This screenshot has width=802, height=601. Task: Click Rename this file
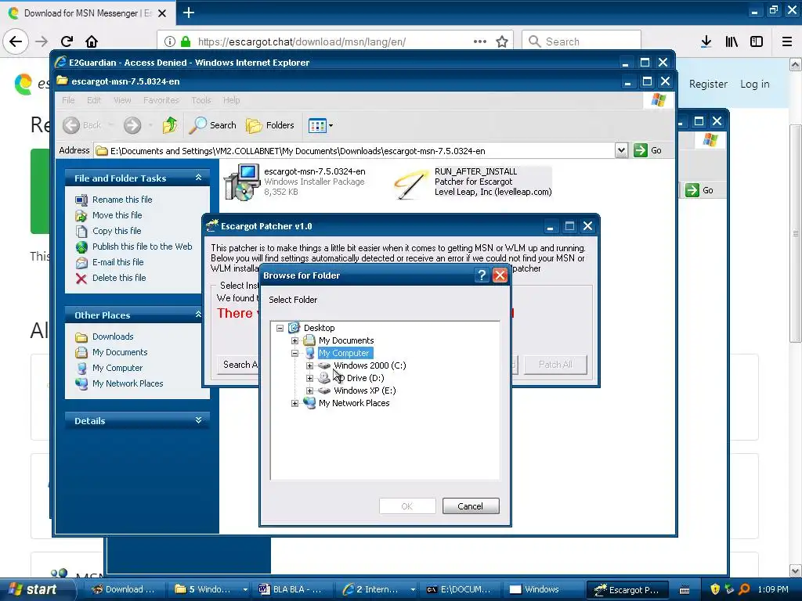122,200
